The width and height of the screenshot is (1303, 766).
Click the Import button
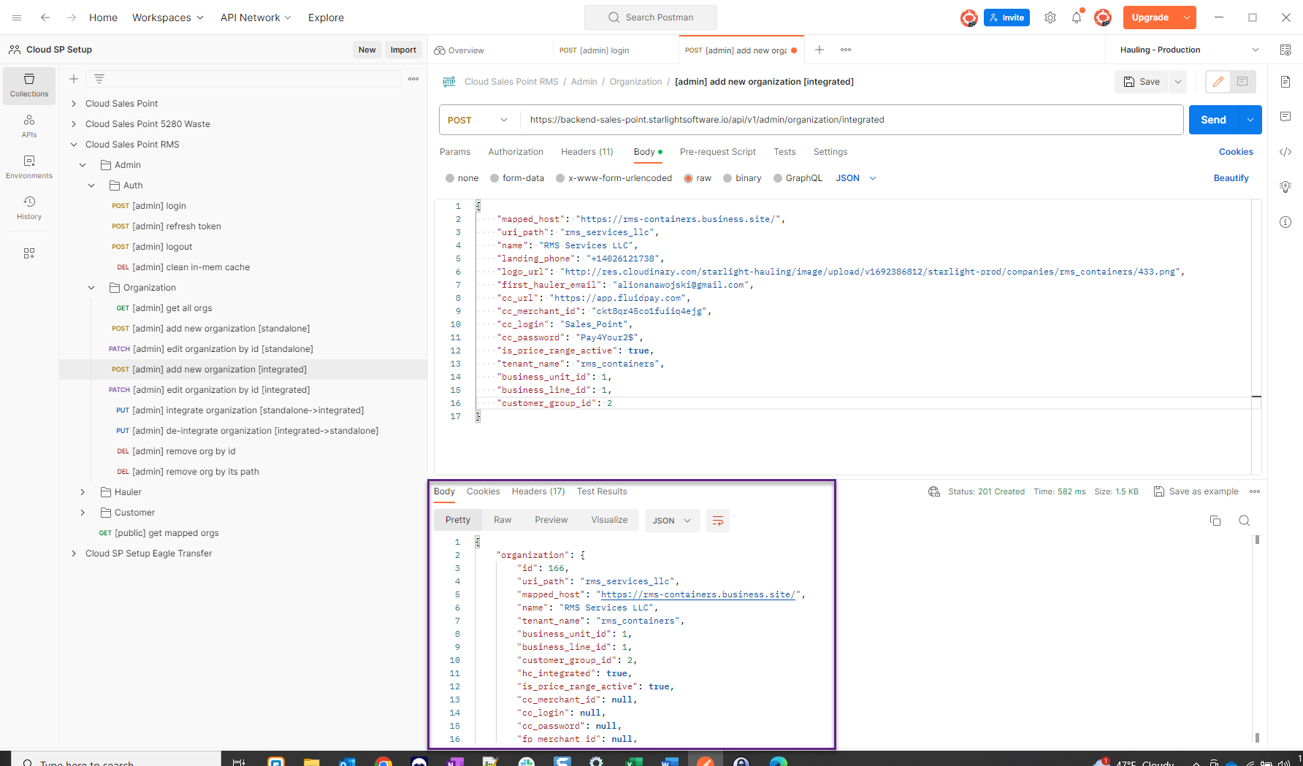[x=403, y=50]
